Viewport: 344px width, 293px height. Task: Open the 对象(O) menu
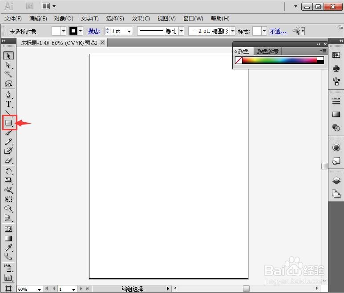pos(64,19)
